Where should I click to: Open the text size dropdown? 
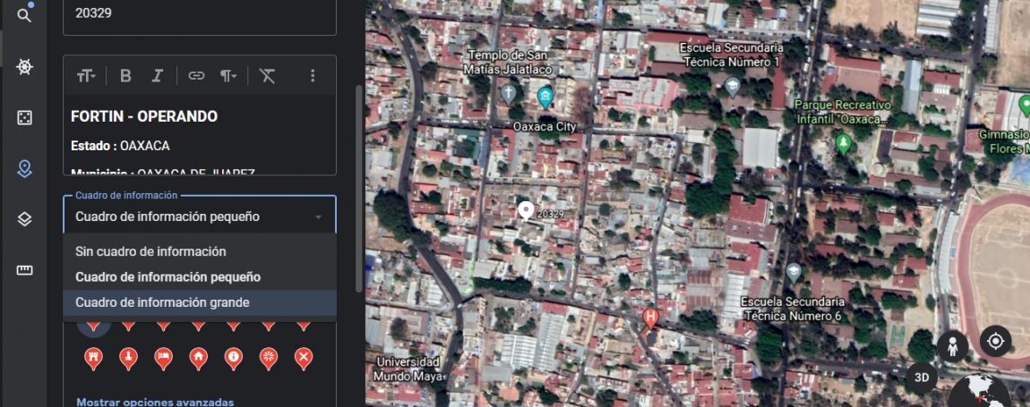click(x=86, y=75)
